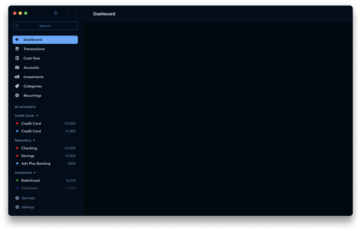Click the Recurrings circular icon
Screen dimensions: 361x231
click(x=17, y=95)
